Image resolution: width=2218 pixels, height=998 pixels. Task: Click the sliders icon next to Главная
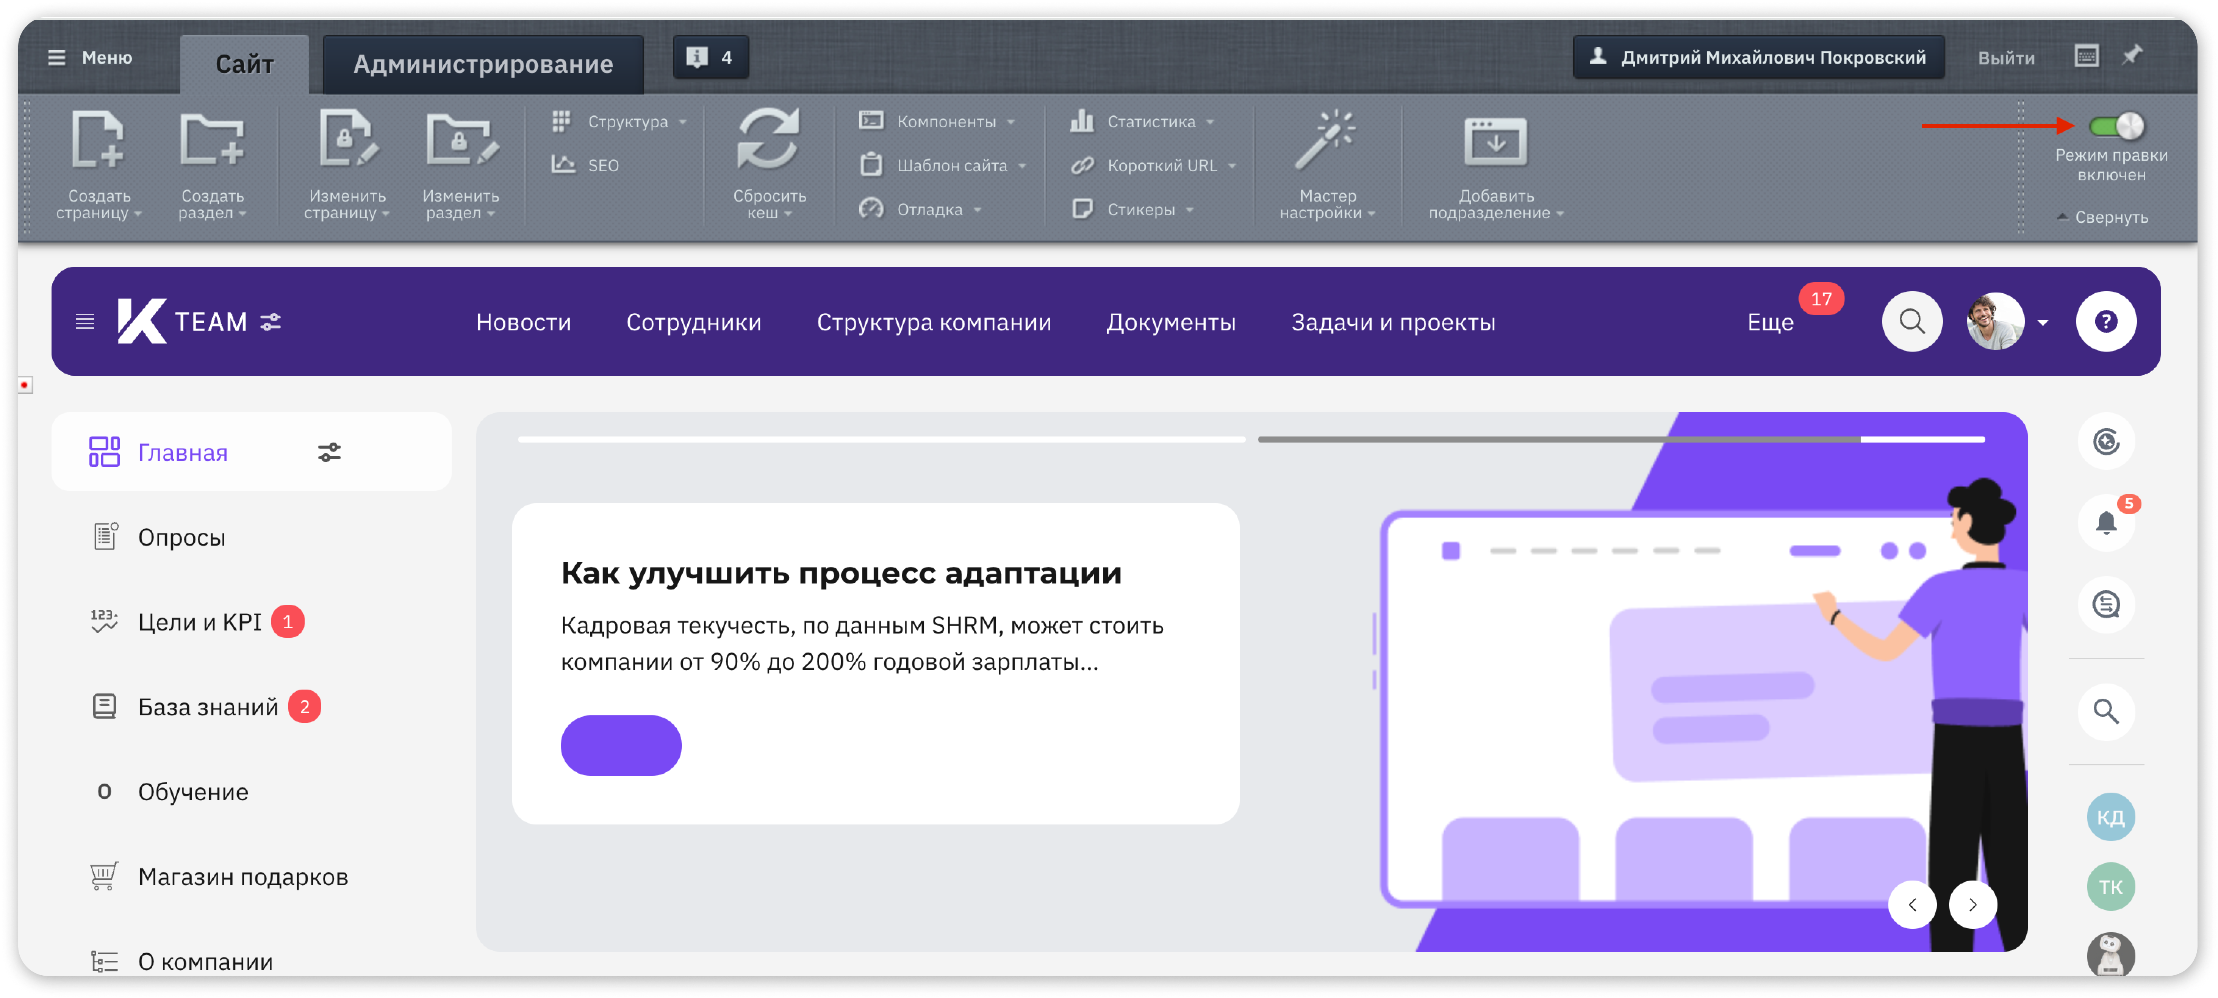(329, 452)
